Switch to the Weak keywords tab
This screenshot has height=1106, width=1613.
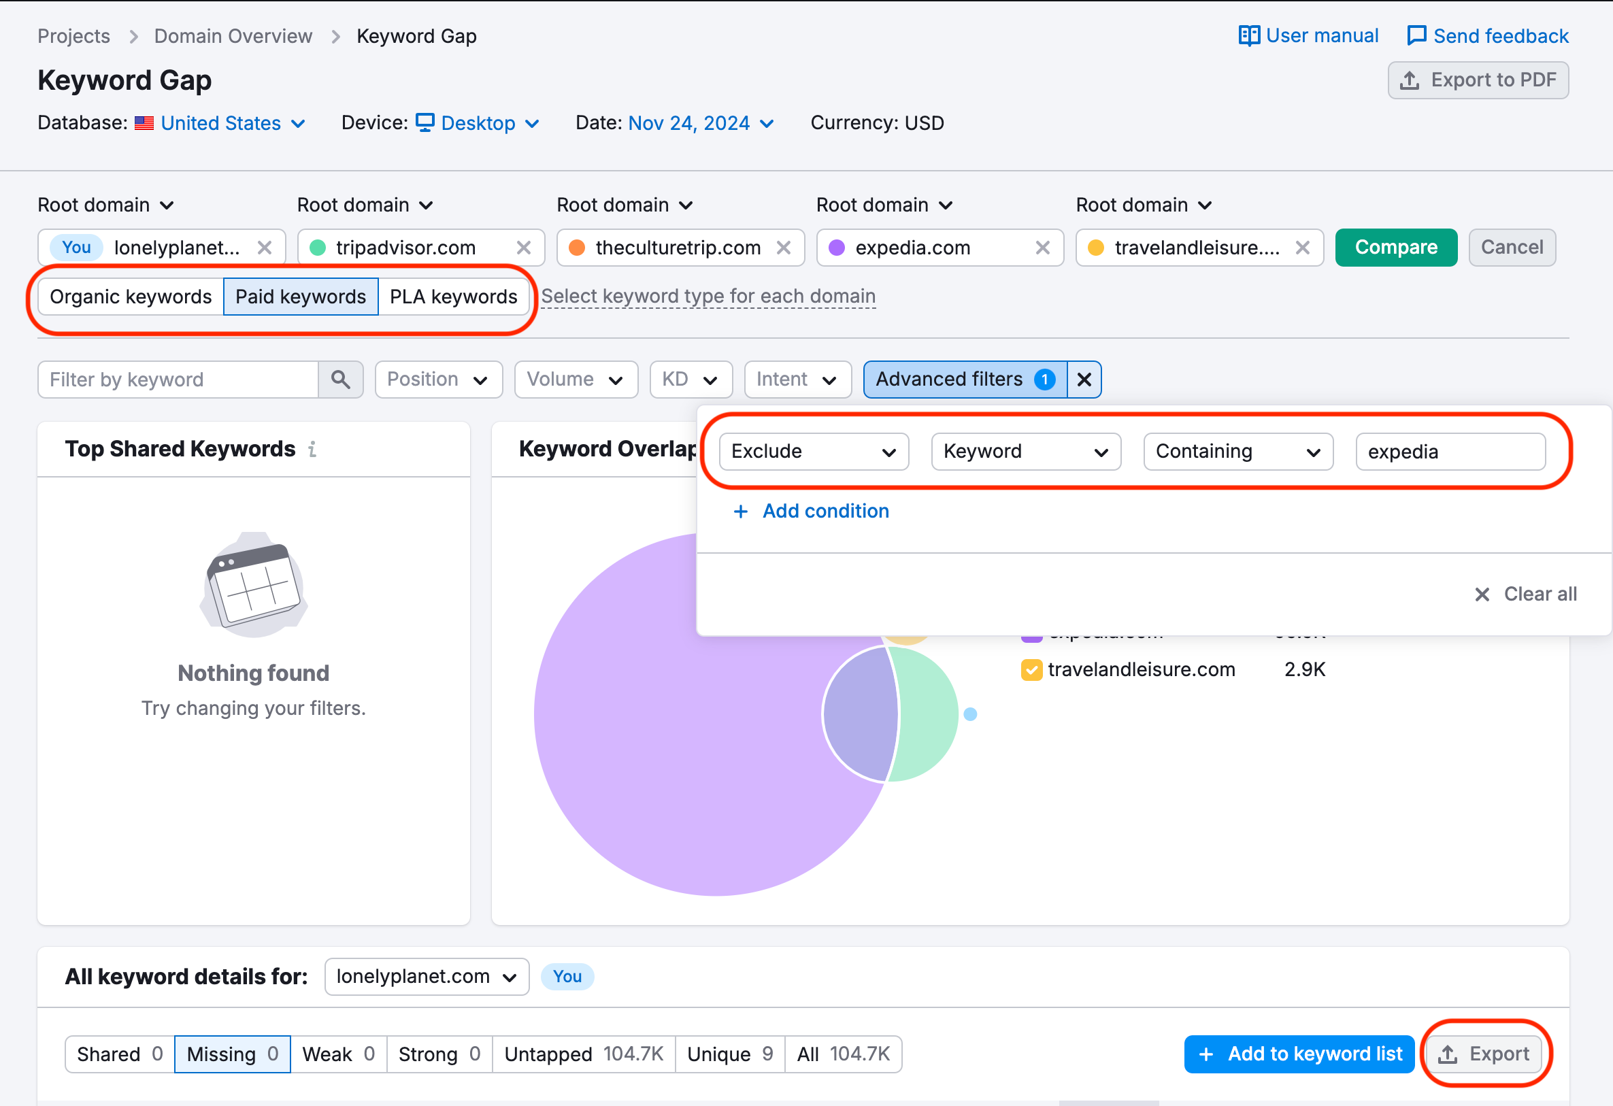pyautogui.click(x=339, y=1055)
